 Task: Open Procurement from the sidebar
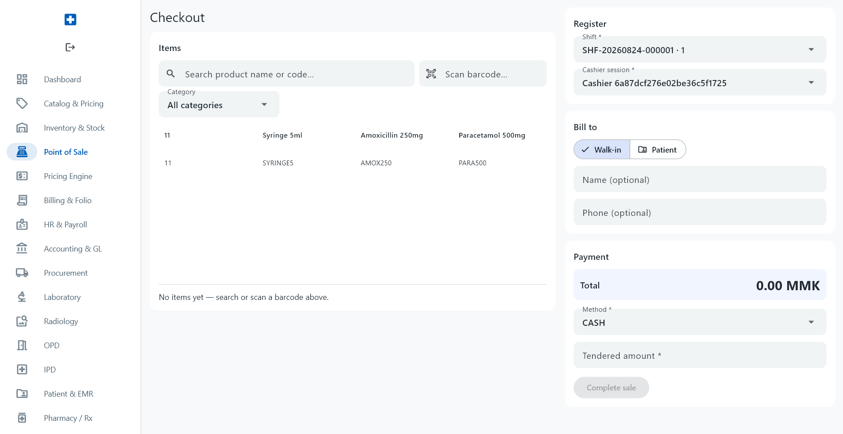(66, 273)
